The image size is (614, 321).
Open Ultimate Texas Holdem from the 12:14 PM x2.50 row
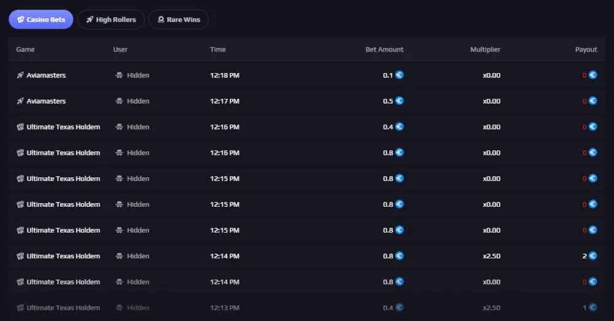click(63, 256)
